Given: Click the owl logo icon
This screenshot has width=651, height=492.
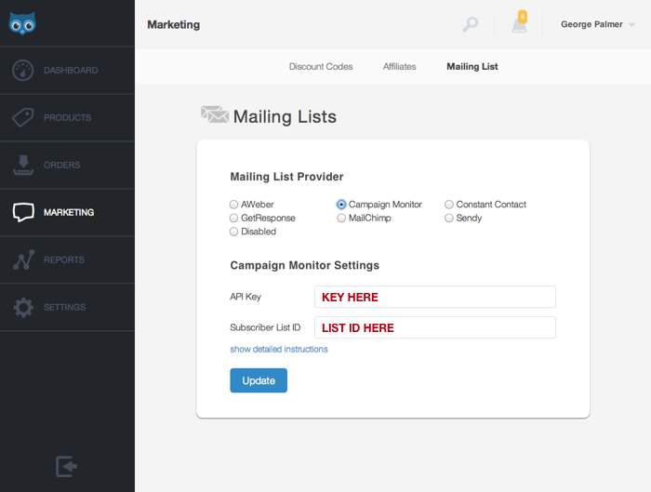Looking at the screenshot, I should click(22, 23).
